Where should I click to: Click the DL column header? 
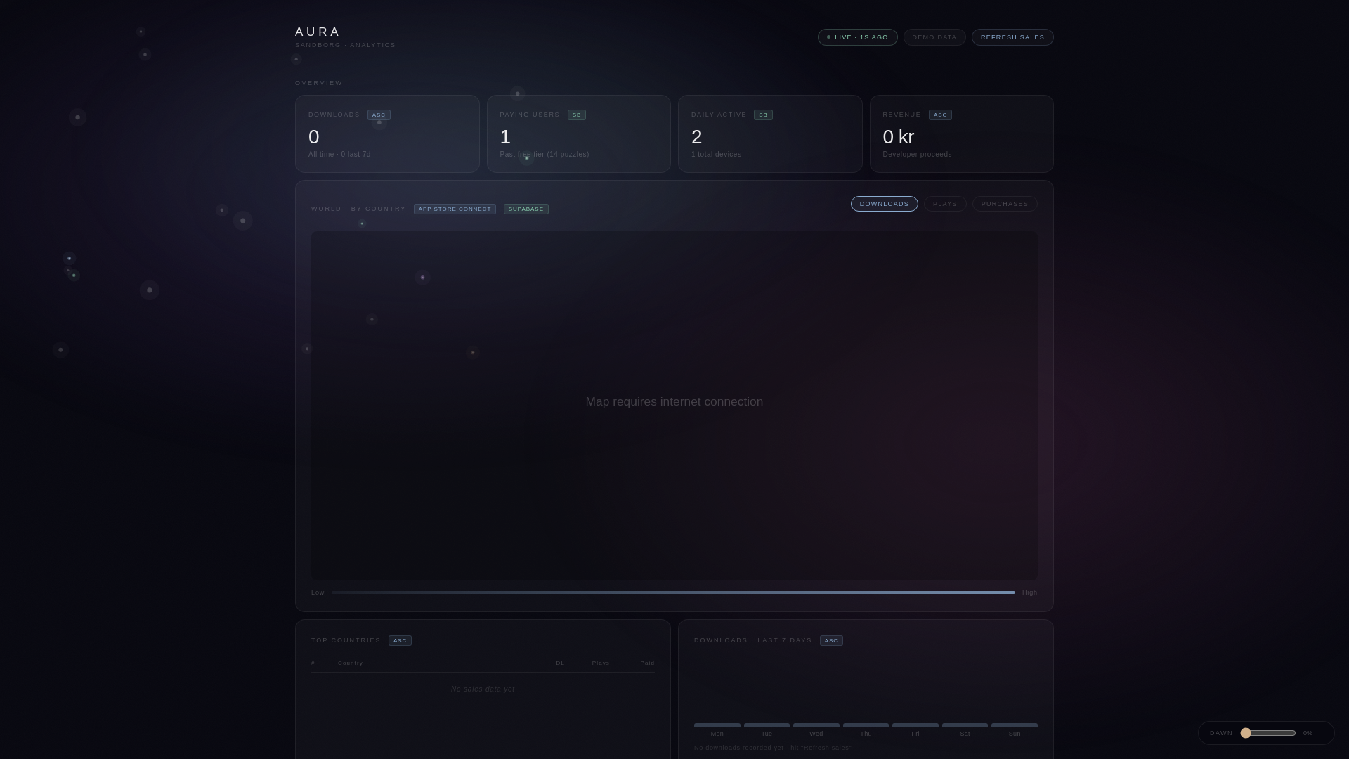(x=560, y=663)
